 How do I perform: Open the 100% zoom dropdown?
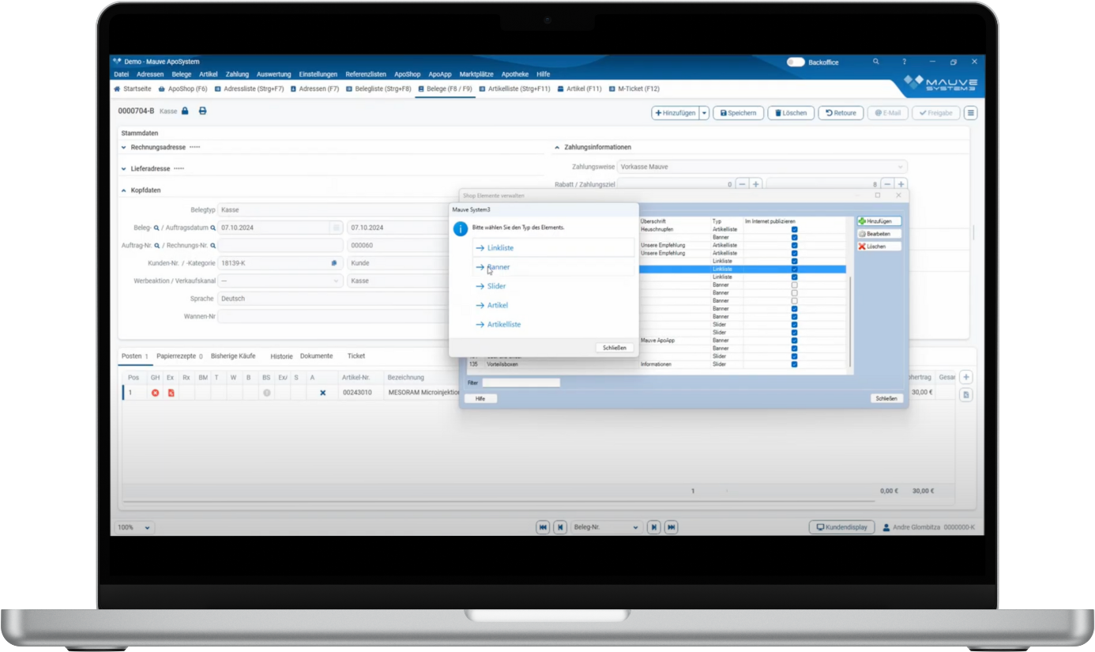(135, 527)
